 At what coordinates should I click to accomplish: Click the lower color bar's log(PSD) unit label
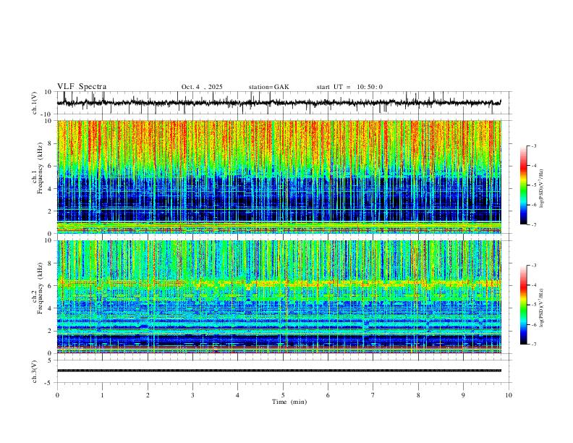coord(542,308)
